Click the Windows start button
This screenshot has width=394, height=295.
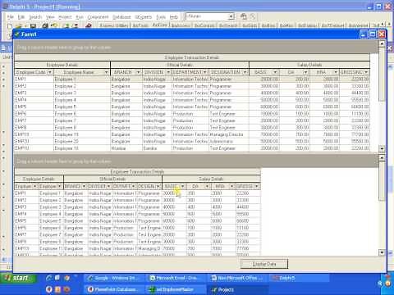pos(17,278)
